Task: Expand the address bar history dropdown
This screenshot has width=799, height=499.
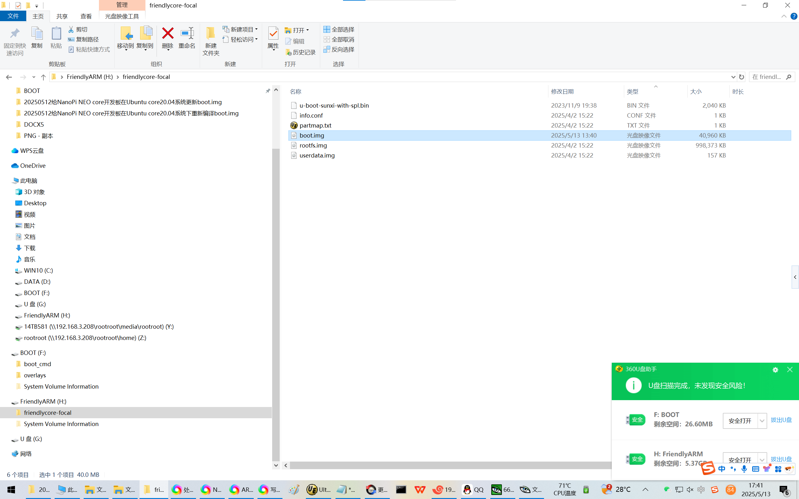Action: [733, 77]
